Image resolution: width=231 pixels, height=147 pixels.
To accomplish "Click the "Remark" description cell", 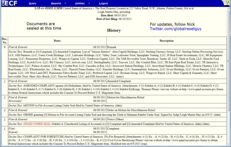I will click(167, 47).
